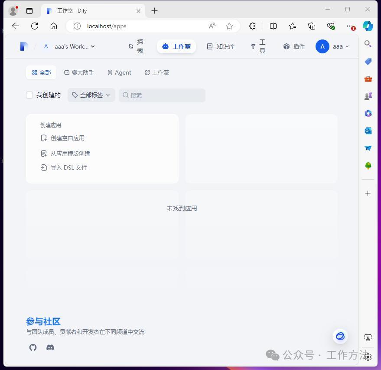Image resolution: width=381 pixels, height=370 pixels.
Task: Open the Copilot icon in toolbar
Action: 368,26
